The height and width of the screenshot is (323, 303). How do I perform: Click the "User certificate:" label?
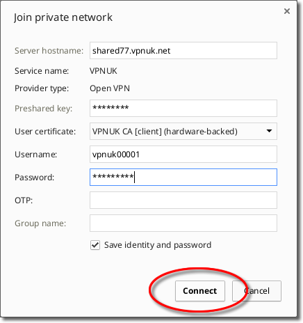pos(45,132)
